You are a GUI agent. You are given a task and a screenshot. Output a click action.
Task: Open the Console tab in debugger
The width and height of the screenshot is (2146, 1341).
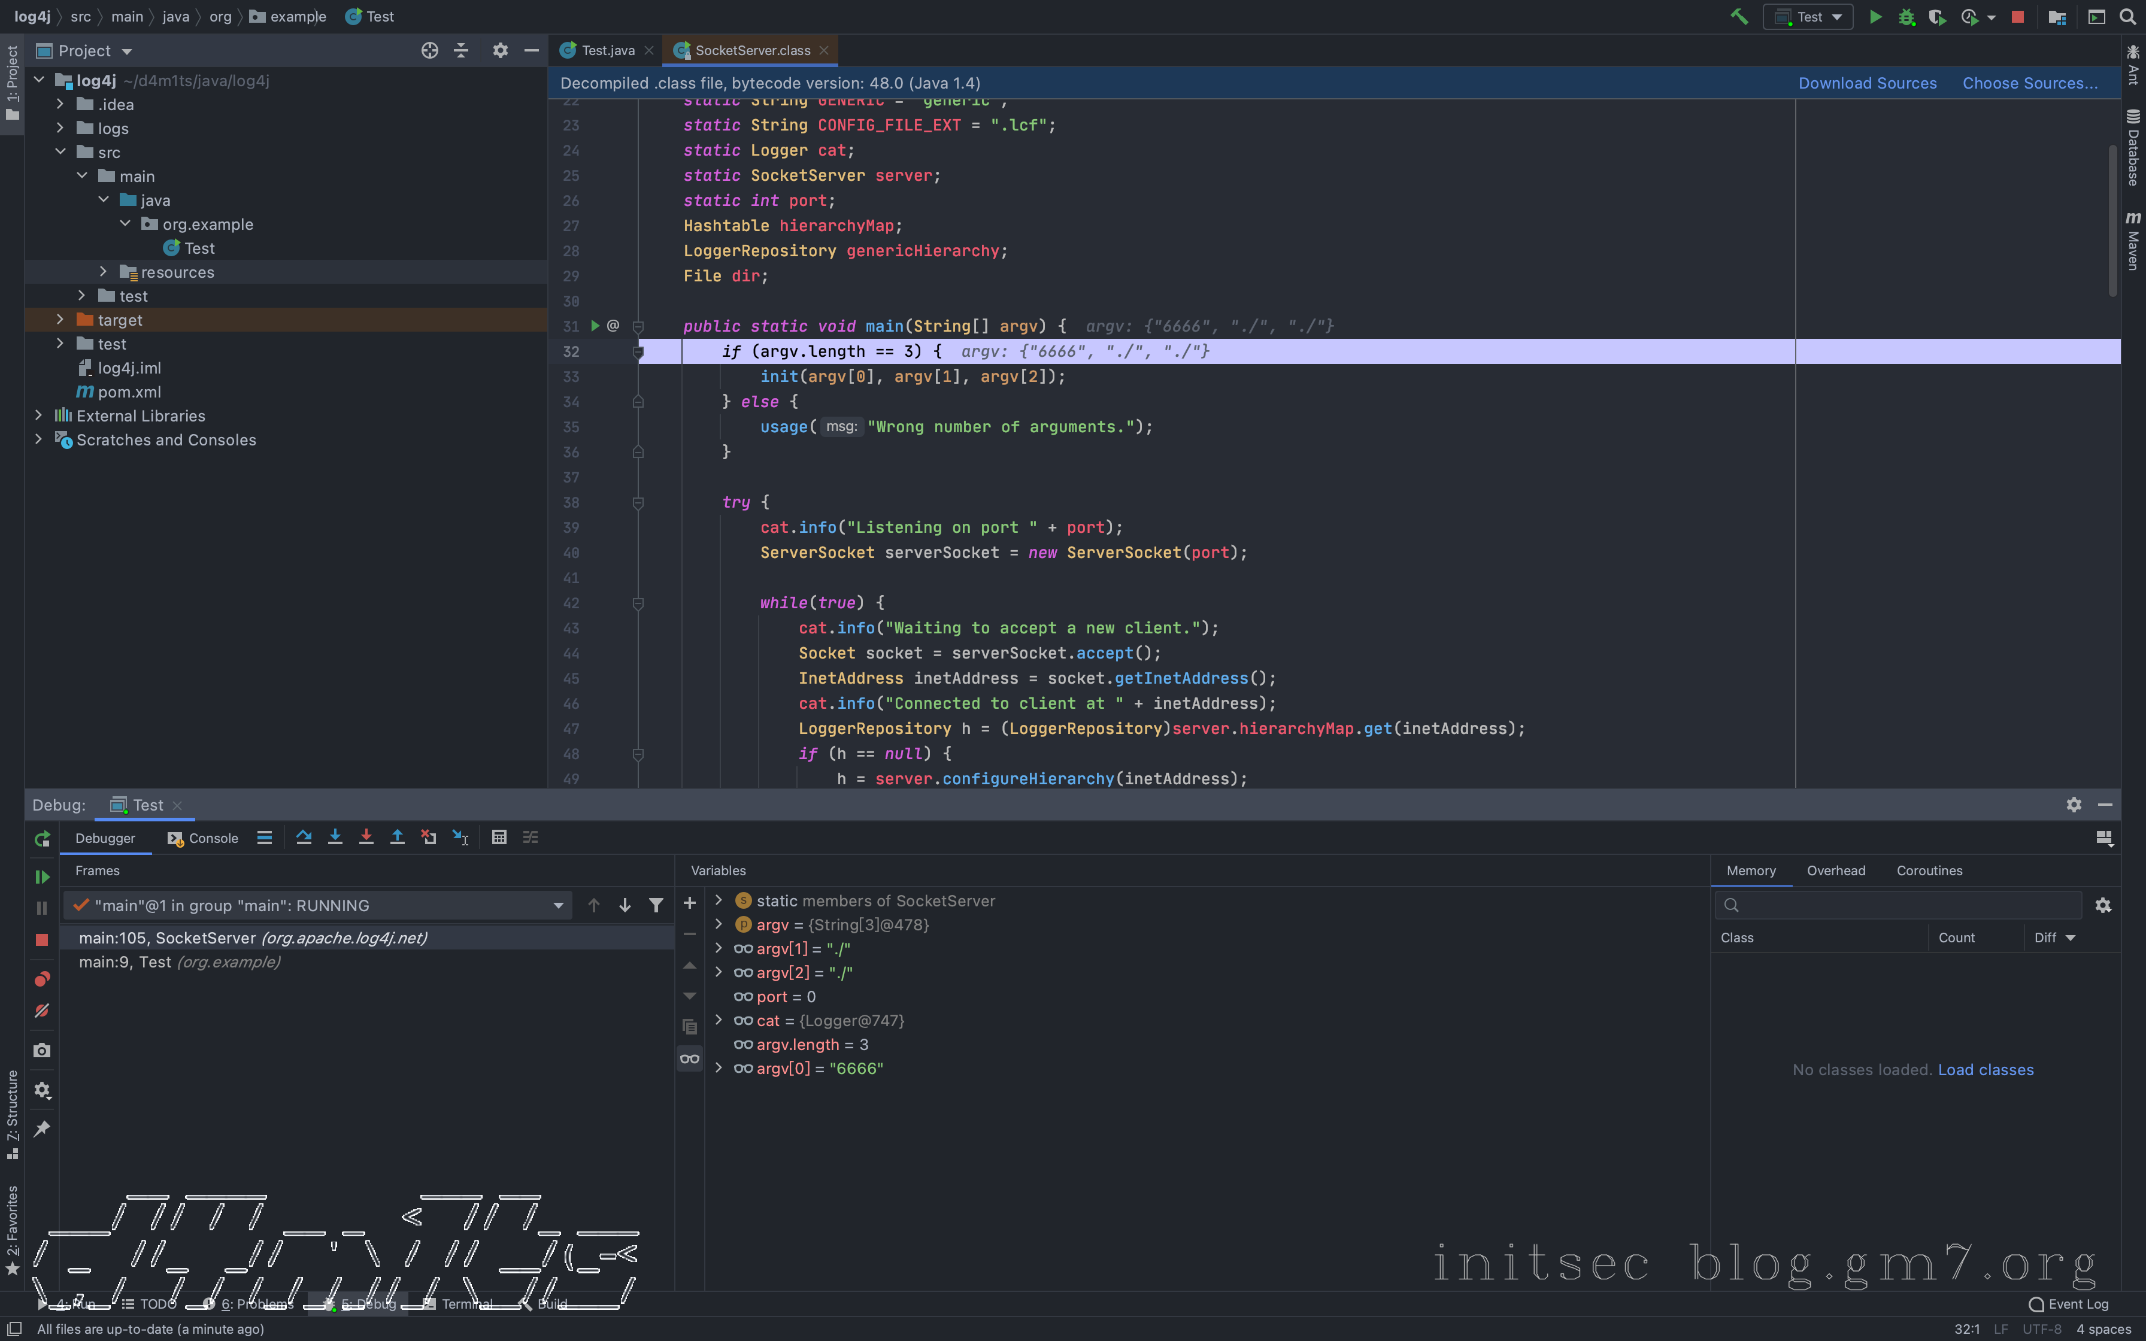(x=203, y=838)
